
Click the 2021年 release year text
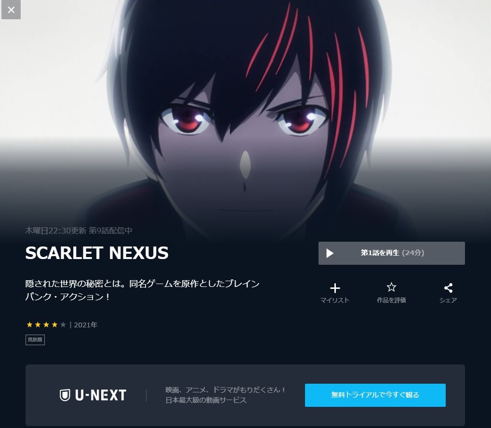tap(85, 325)
